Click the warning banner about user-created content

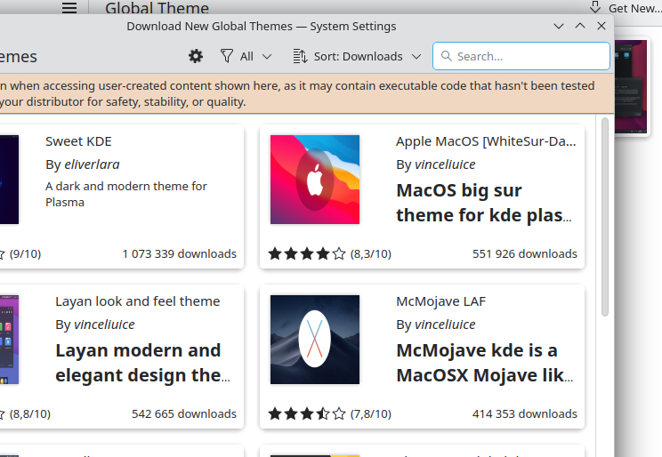(307, 93)
